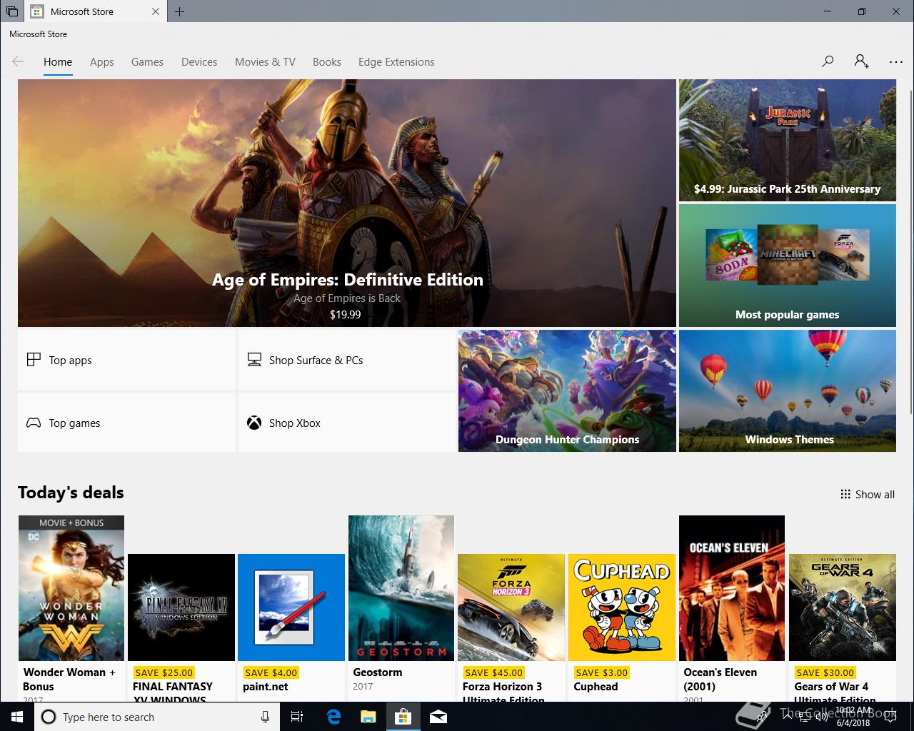Go to the Devices tab
This screenshot has height=731, width=914.
(199, 62)
